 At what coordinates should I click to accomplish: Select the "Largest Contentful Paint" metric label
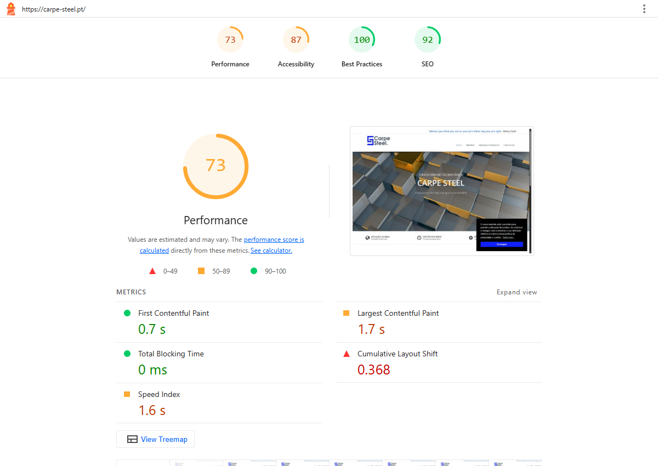(398, 313)
